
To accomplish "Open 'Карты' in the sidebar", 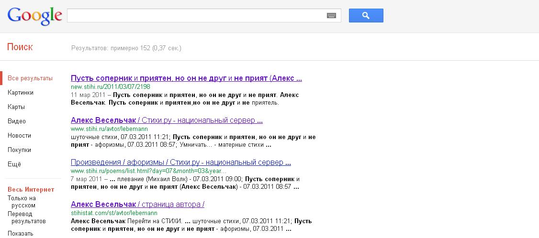I will pos(16,107).
